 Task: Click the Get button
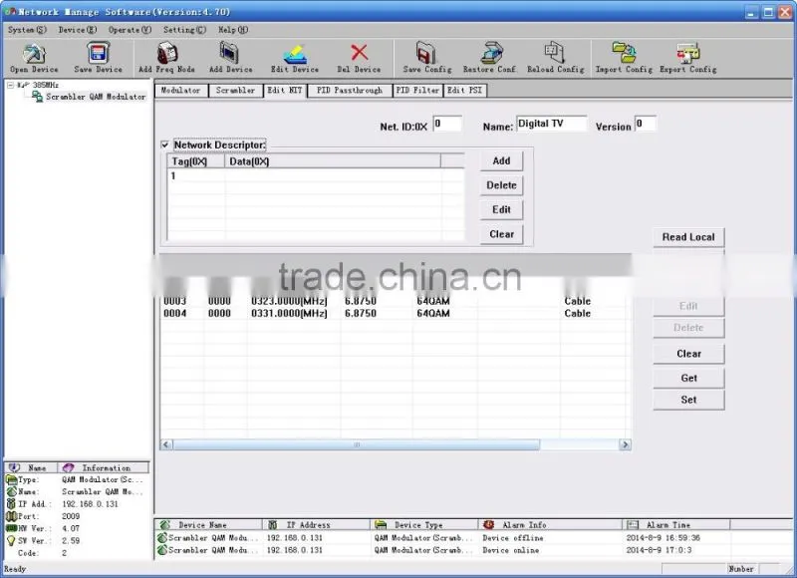pyautogui.click(x=688, y=378)
